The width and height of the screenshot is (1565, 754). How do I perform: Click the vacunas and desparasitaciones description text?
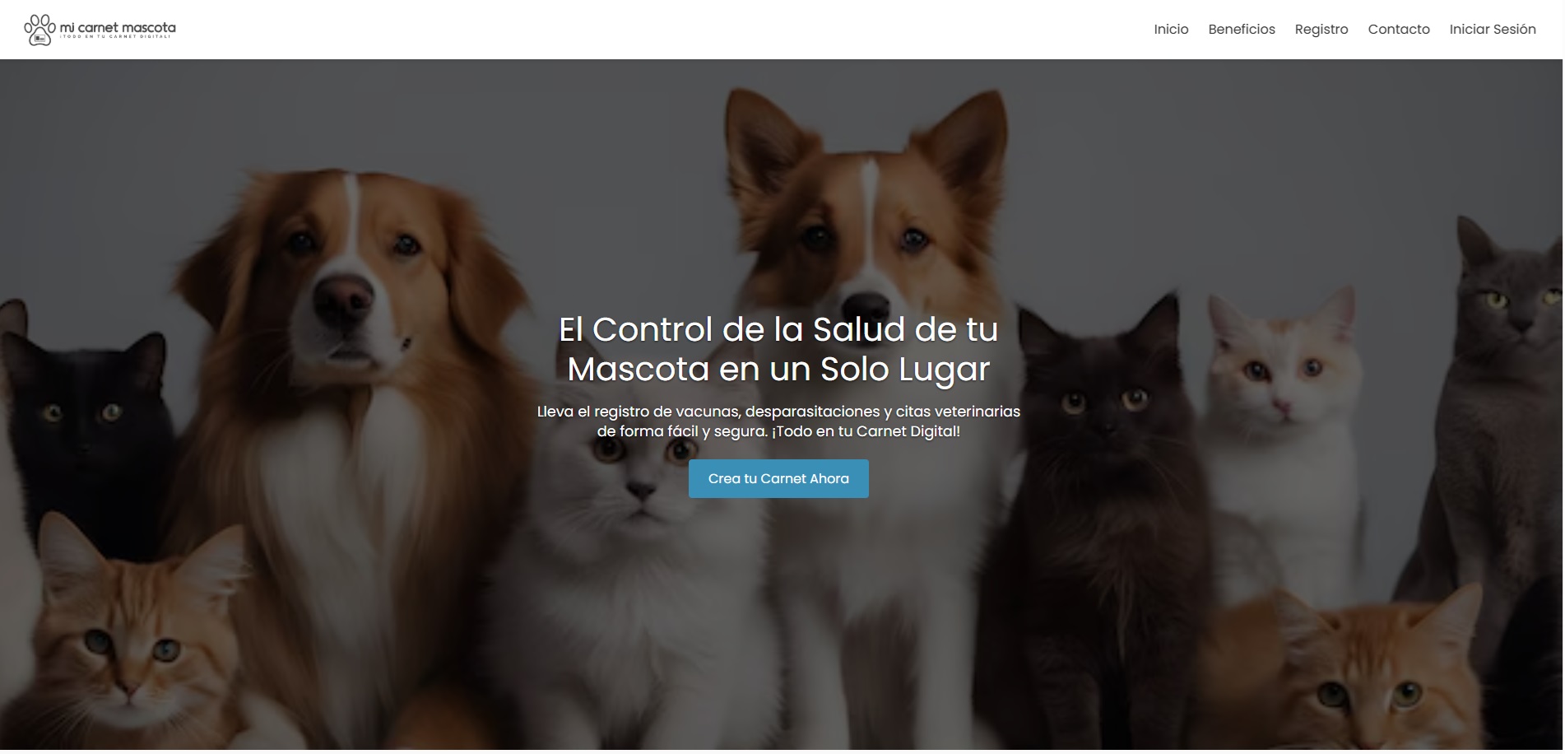[778, 421]
